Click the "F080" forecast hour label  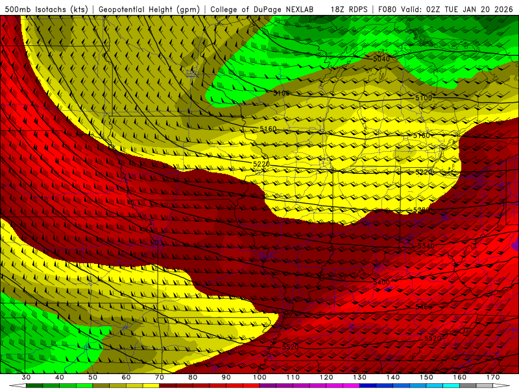tap(387, 9)
